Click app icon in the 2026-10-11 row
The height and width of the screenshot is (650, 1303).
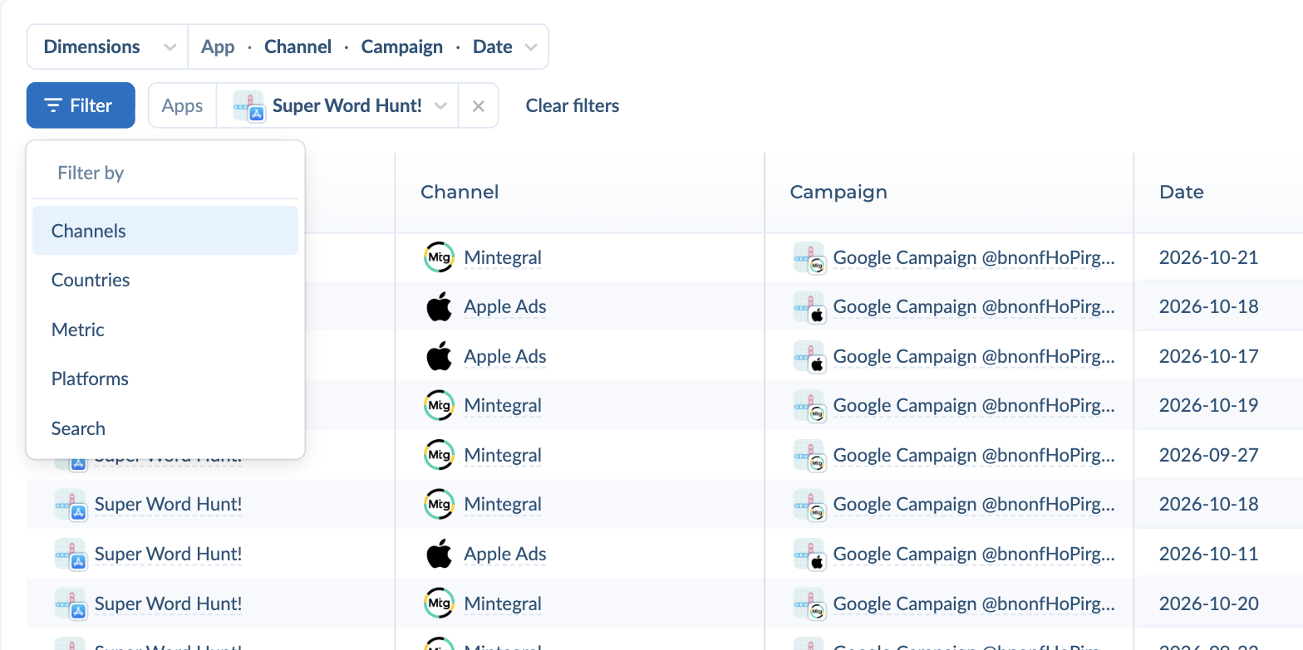(x=71, y=554)
